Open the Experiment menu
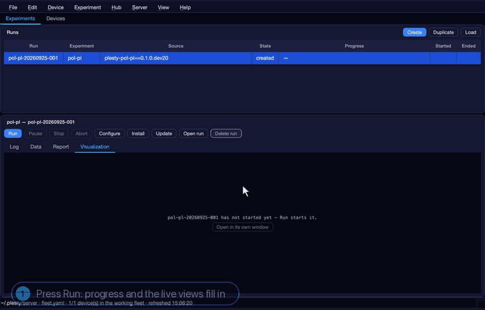 coord(87,8)
